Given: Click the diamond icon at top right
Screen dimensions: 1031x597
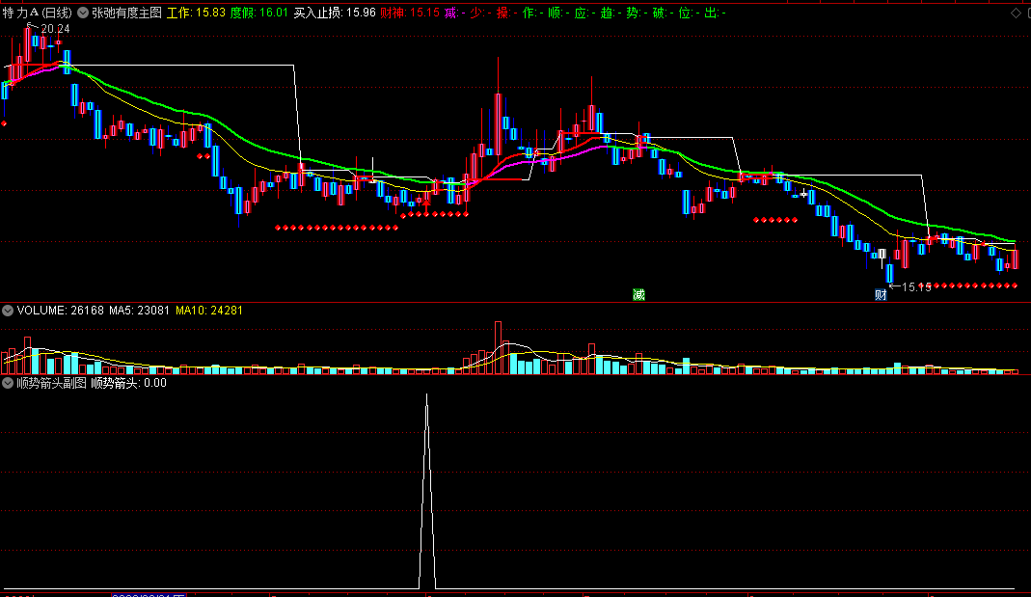Looking at the screenshot, I should tap(1016, 14).
